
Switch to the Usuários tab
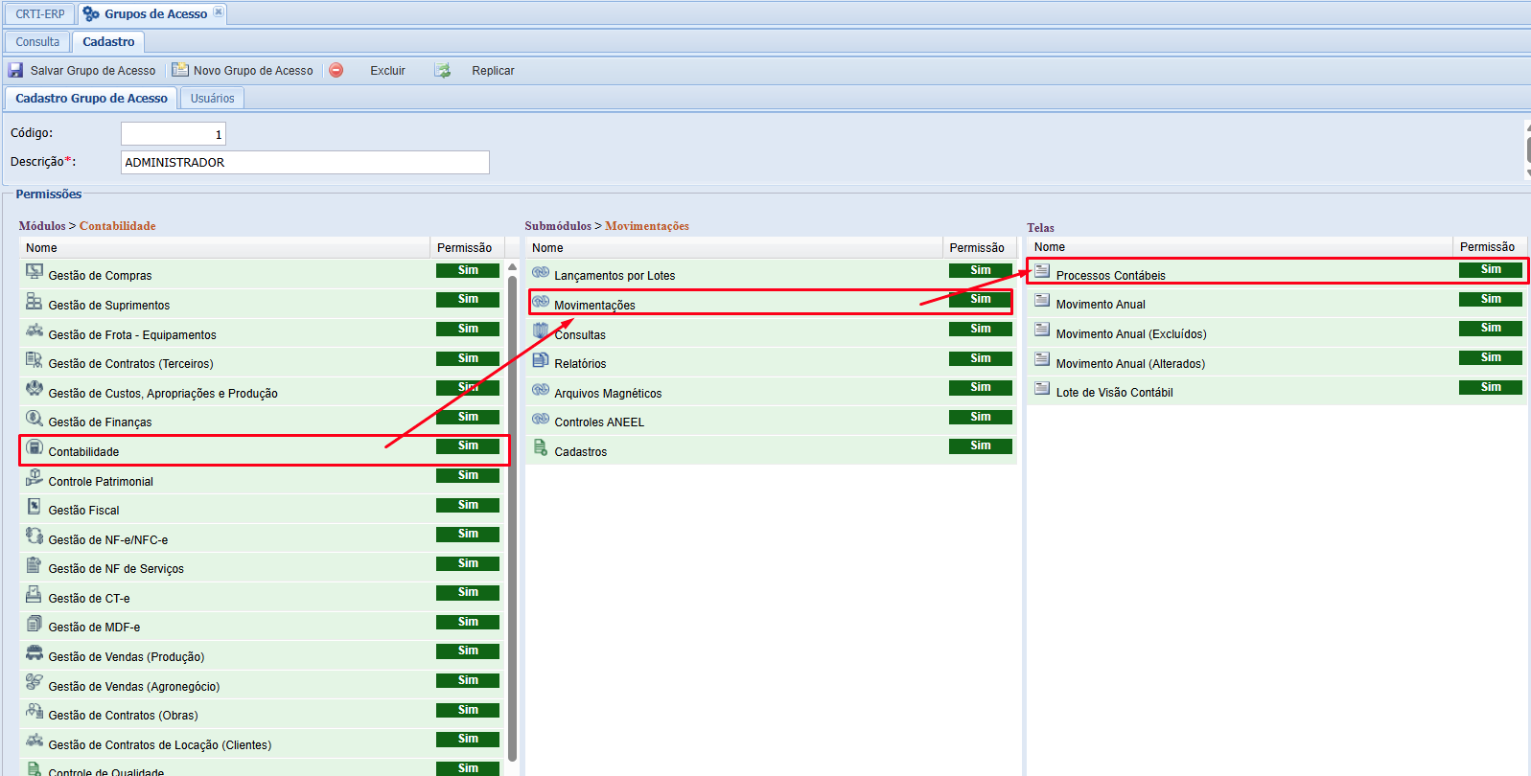(212, 99)
